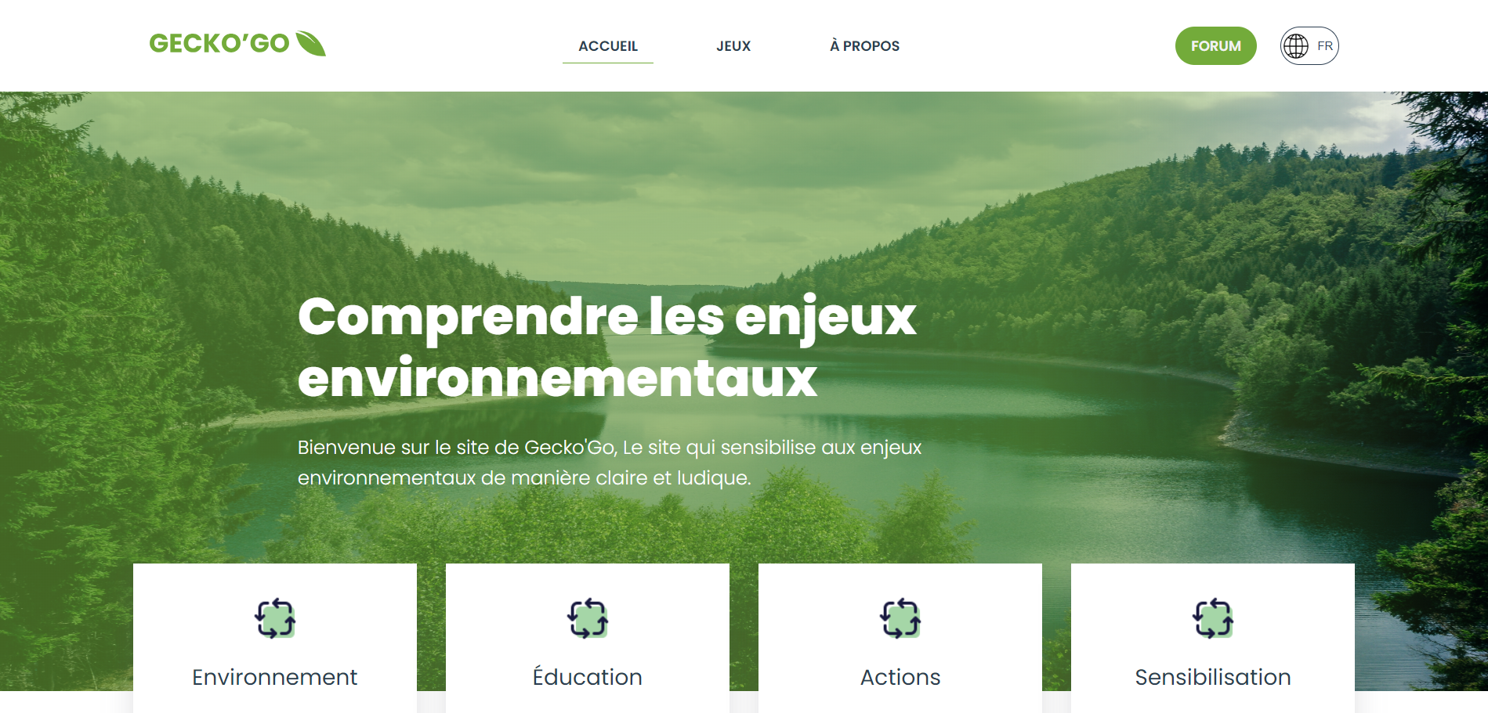Click the recycle icon above Éducation
This screenshot has height=713, width=1488.
pos(588,618)
